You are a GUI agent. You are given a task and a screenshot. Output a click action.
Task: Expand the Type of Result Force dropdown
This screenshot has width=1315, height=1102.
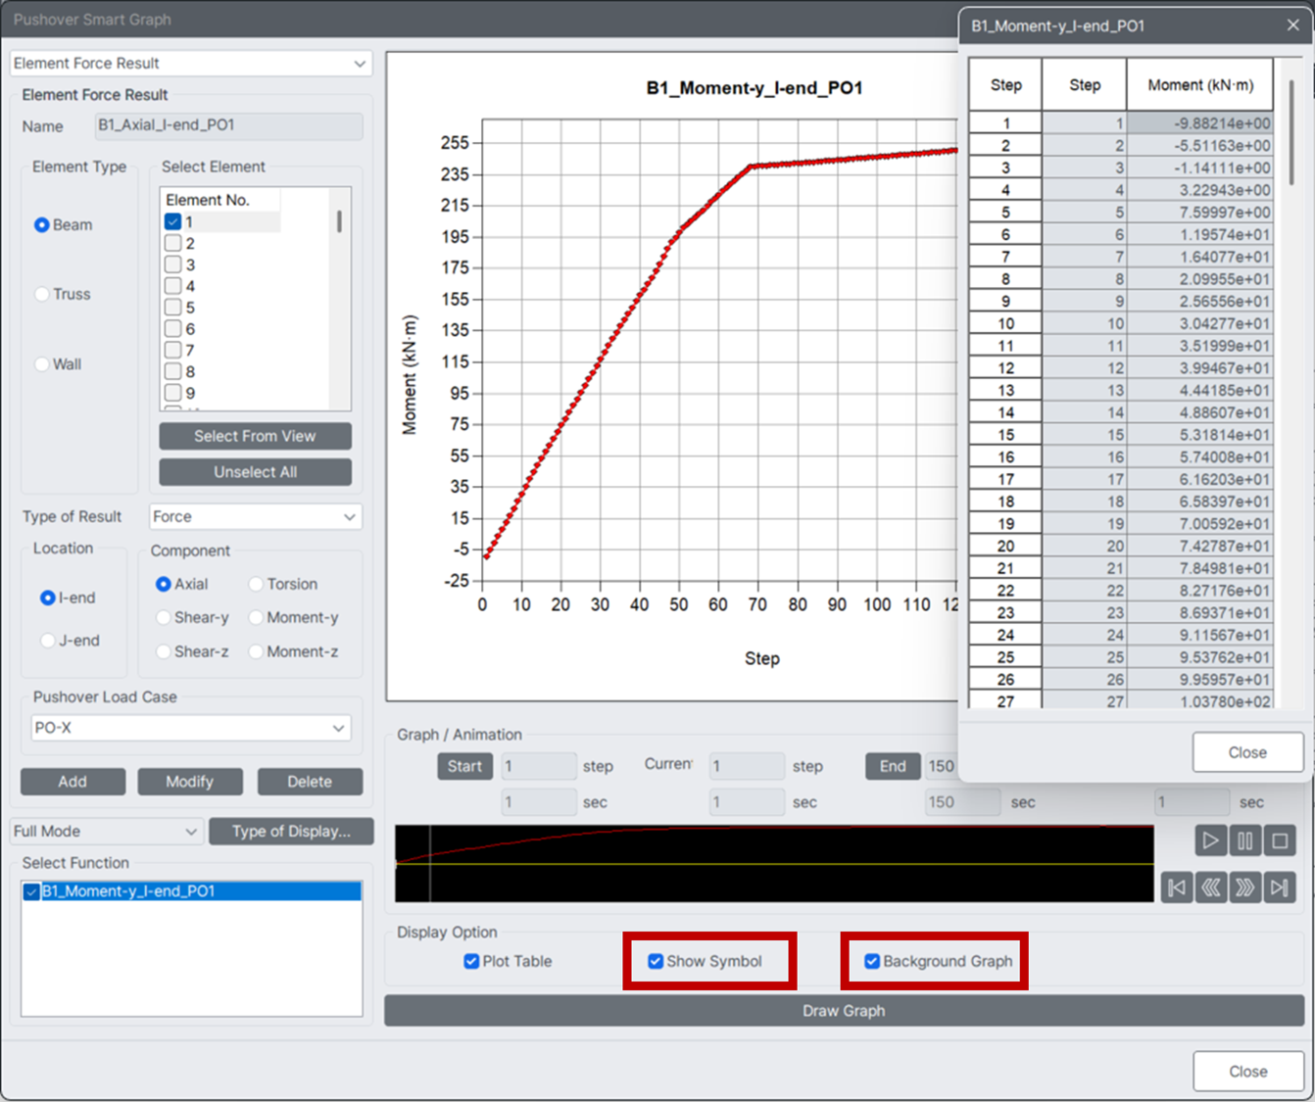pyautogui.click(x=350, y=516)
